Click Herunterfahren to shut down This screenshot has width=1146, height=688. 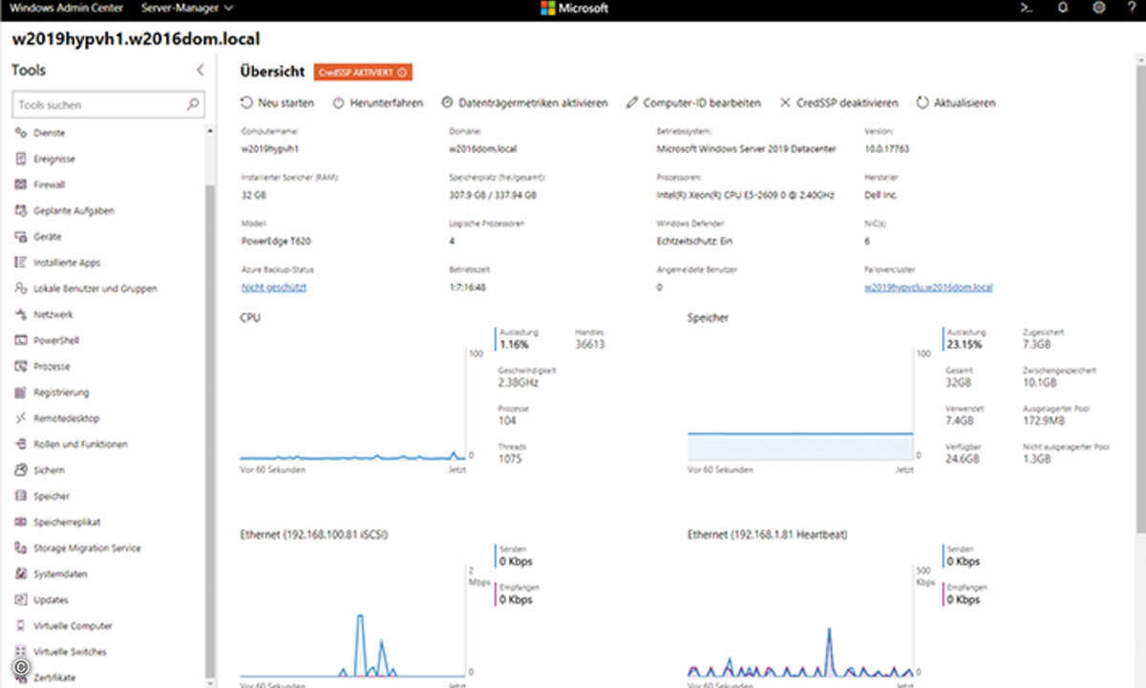(x=377, y=103)
